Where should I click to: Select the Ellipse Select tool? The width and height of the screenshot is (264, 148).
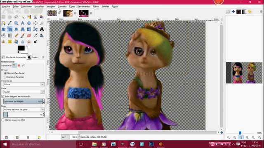[x=10, y=17]
